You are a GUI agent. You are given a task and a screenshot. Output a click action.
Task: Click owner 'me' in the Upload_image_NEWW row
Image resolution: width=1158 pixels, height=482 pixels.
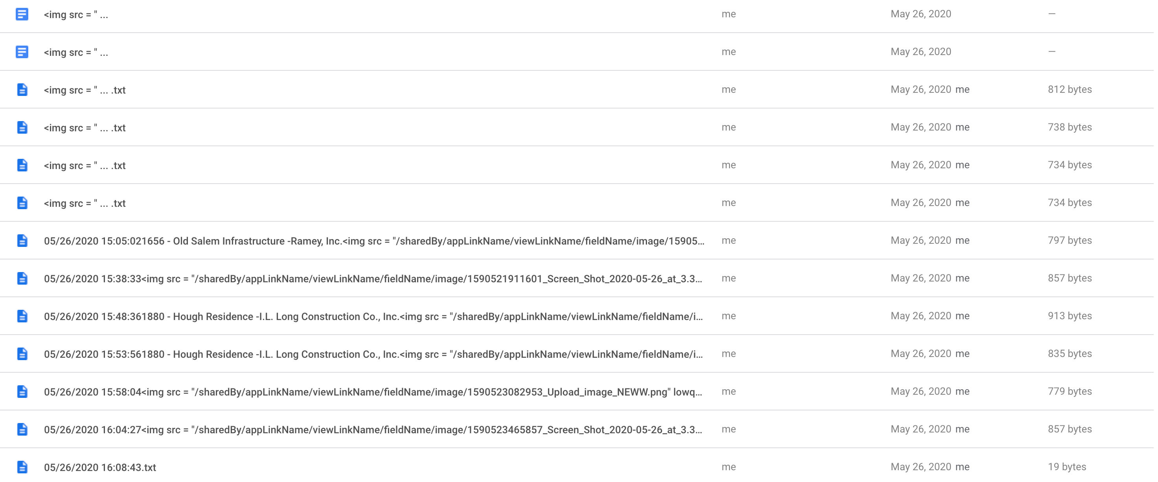tap(729, 392)
